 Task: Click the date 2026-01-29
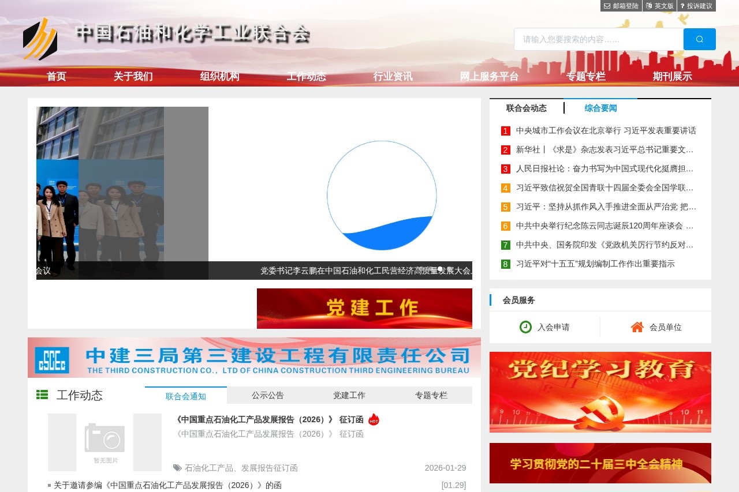[x=445, y=468]
